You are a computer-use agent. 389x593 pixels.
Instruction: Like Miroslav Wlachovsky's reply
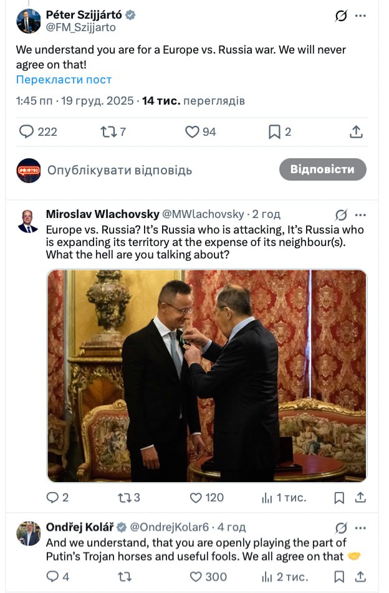pyautogui.click(x=196, y=498)
